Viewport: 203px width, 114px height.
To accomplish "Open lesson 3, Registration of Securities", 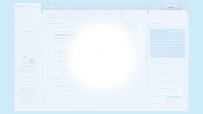I will [94, 52].
